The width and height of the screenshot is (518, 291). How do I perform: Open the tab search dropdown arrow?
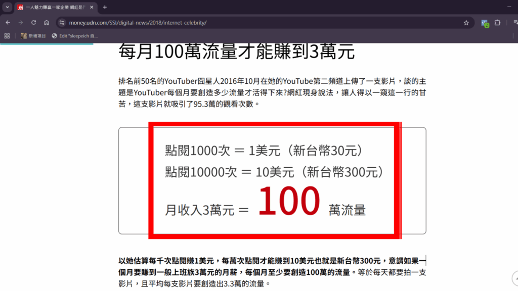[8, 8]
